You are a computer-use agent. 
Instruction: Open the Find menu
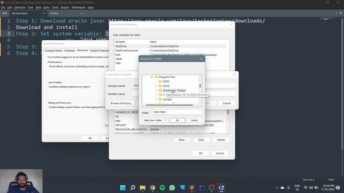pyautogui.click(x=30, y=8)
